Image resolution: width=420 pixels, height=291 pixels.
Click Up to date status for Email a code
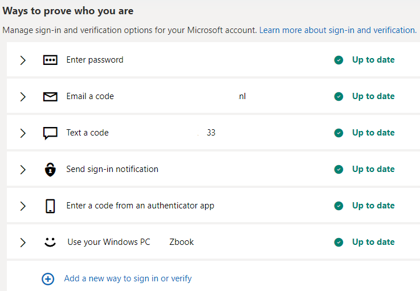[373, 96]
